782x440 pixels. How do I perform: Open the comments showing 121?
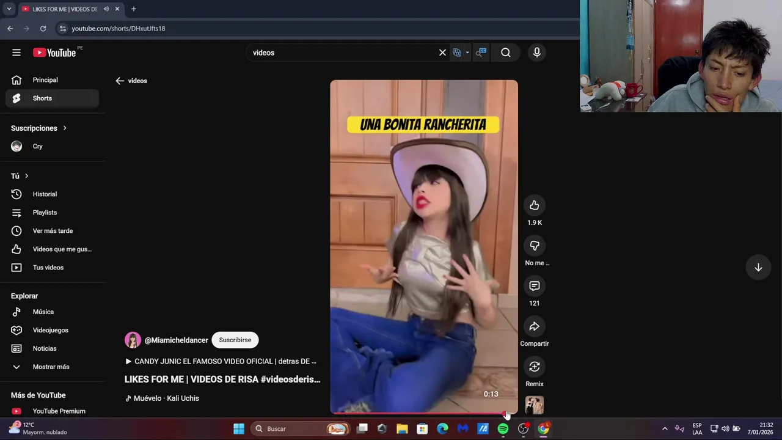click(x=535, y=286)
